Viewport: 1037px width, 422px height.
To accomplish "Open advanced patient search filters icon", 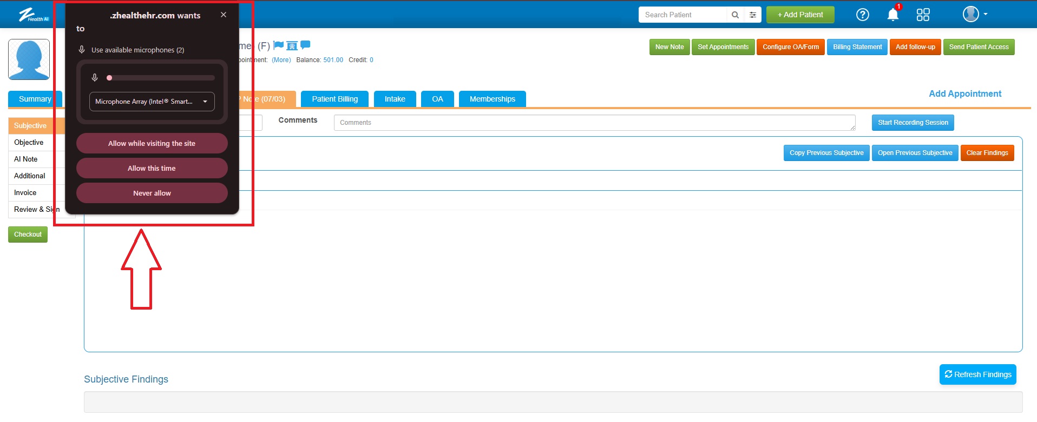I will (753, 15).
